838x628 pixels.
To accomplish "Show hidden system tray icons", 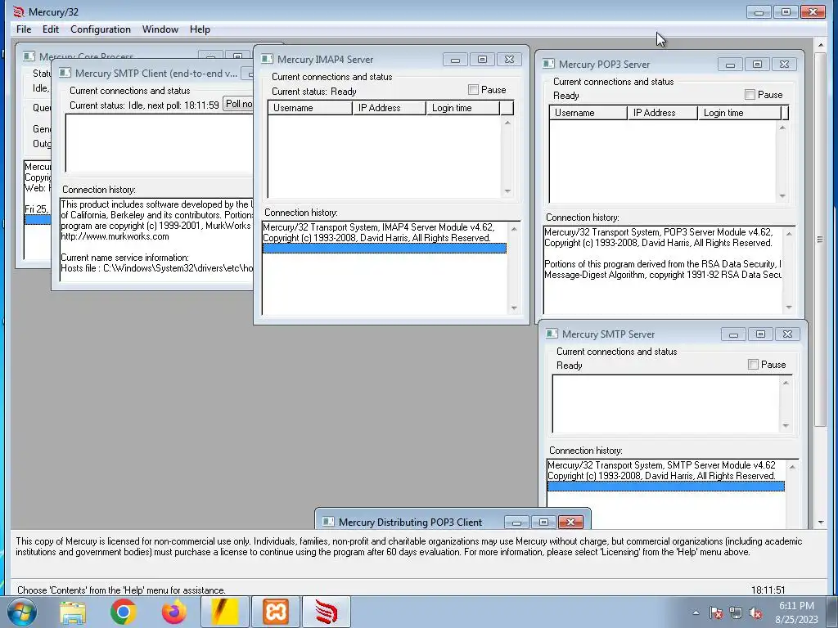I will (696, 612).
